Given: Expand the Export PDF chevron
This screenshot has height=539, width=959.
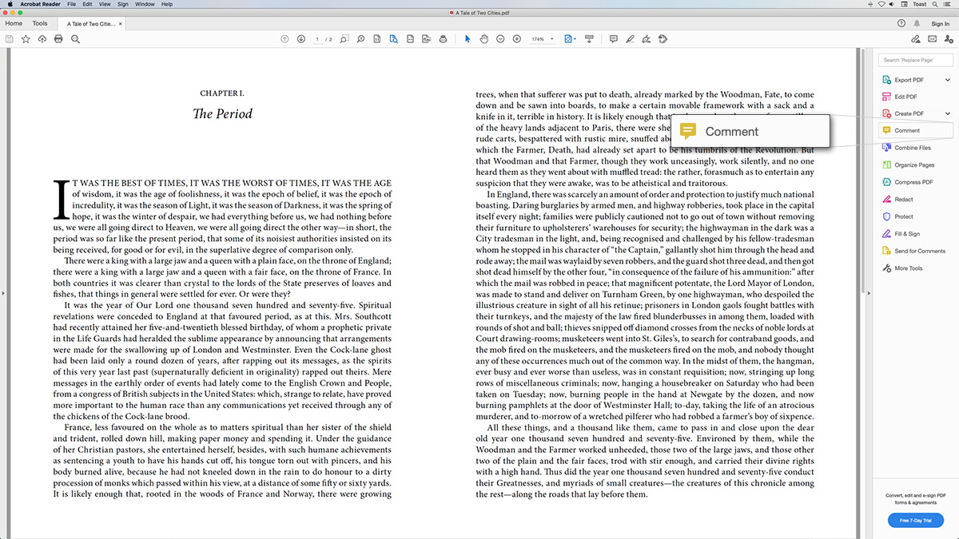Looking at the screenshot, I should pyautogui.click(x=948, y=80).
